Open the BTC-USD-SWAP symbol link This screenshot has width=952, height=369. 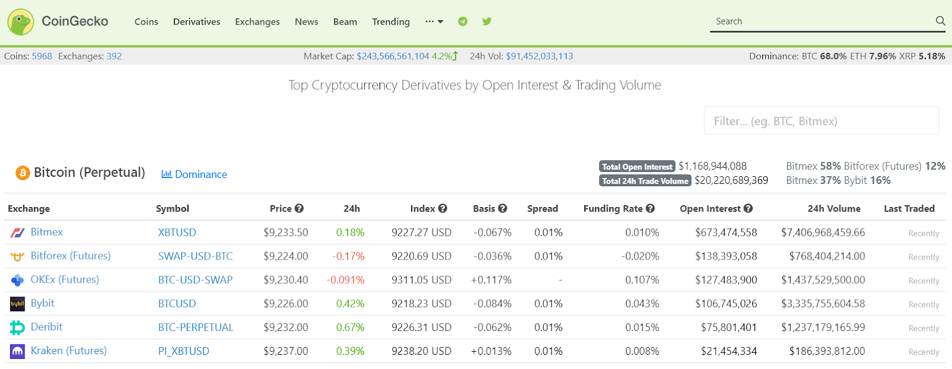195,280
